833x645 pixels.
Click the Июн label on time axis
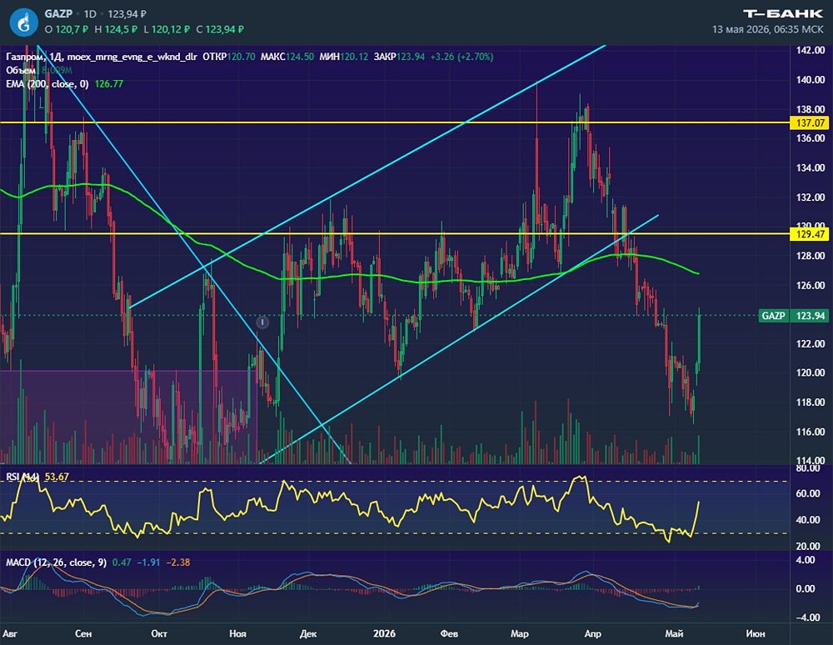coord(755,633)
